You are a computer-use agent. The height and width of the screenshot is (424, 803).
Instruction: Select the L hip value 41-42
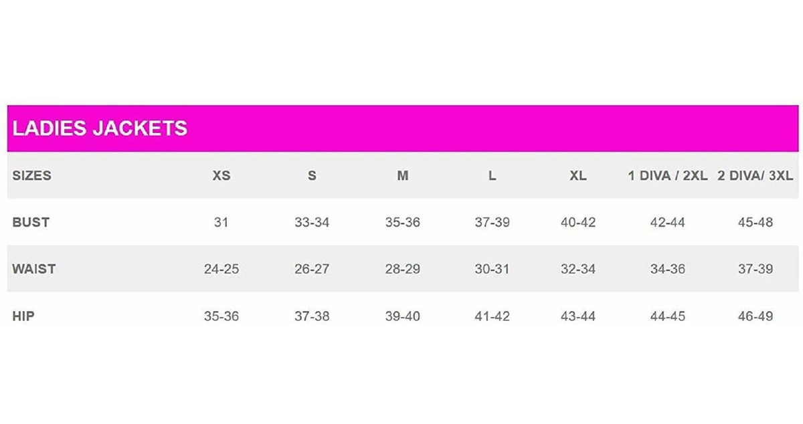coord(493,316)
